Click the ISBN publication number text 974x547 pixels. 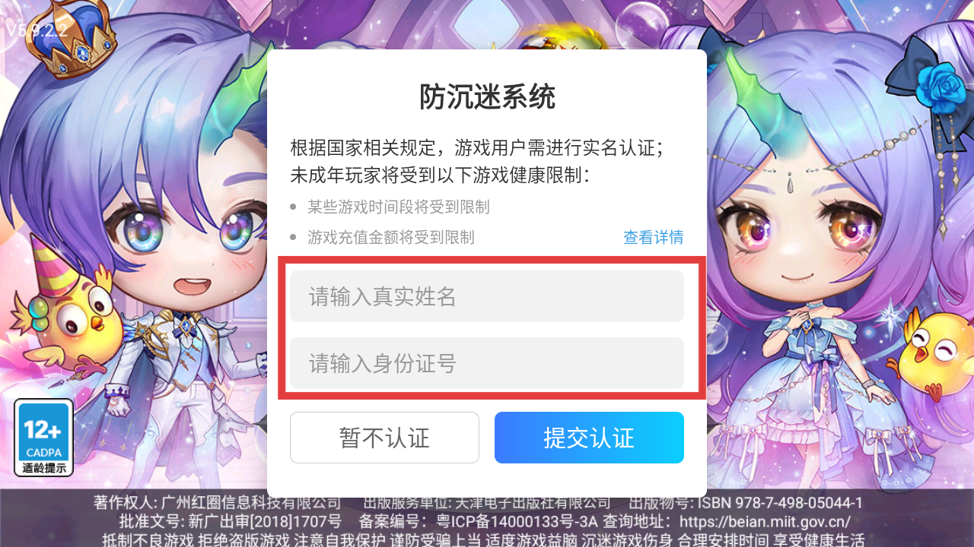746,503
